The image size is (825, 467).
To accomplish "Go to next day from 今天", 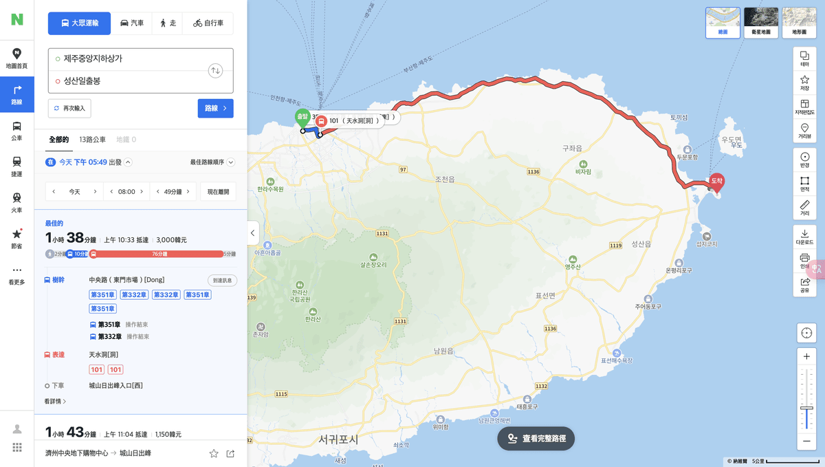I will click(95, 192).
